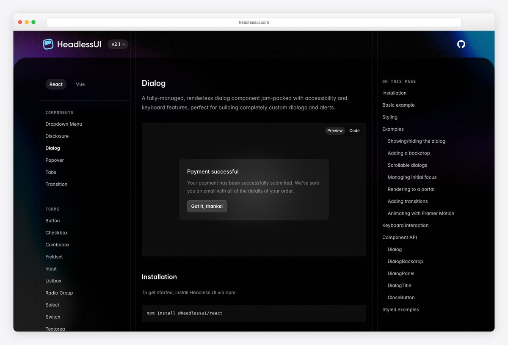The image size is (508, 345).
Task: Jump to Examples in On This Page
Action: click(x=393, y=129)
